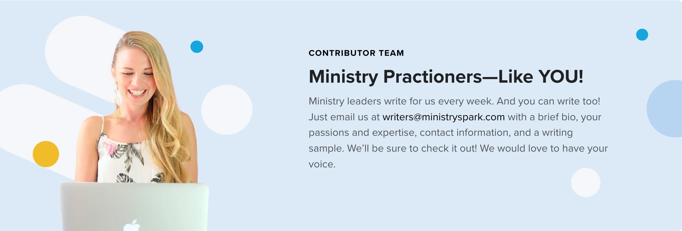The width and height of the screenshot is (682, 231).
Task: Click the silver laptop lid
Action: coord(134,207)
